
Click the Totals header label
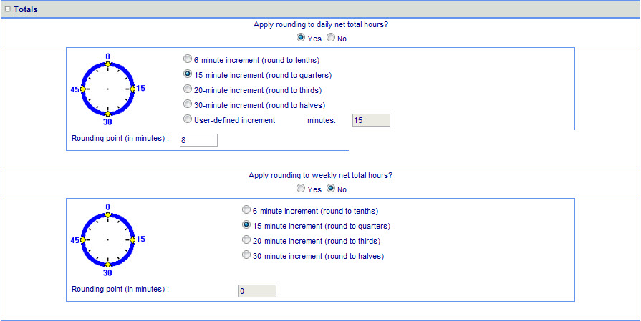point(26,9)
